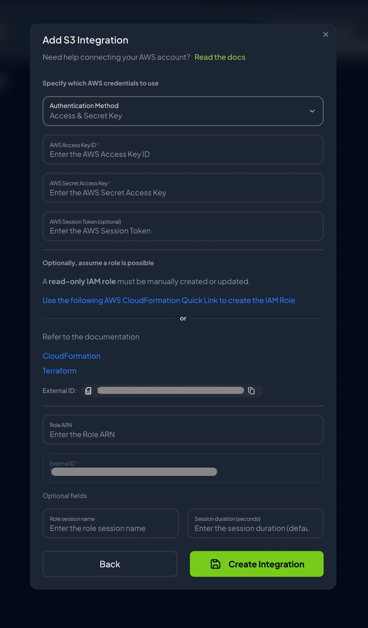The image size is (368, 628).
Task: Open Read the docs link
Action: click(220, 57)
